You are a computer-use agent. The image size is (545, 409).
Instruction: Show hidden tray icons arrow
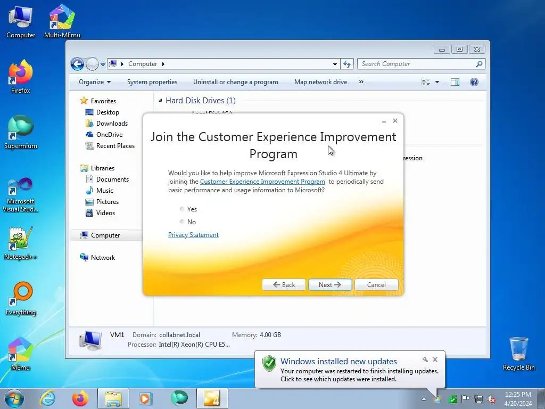pos(424,399)
